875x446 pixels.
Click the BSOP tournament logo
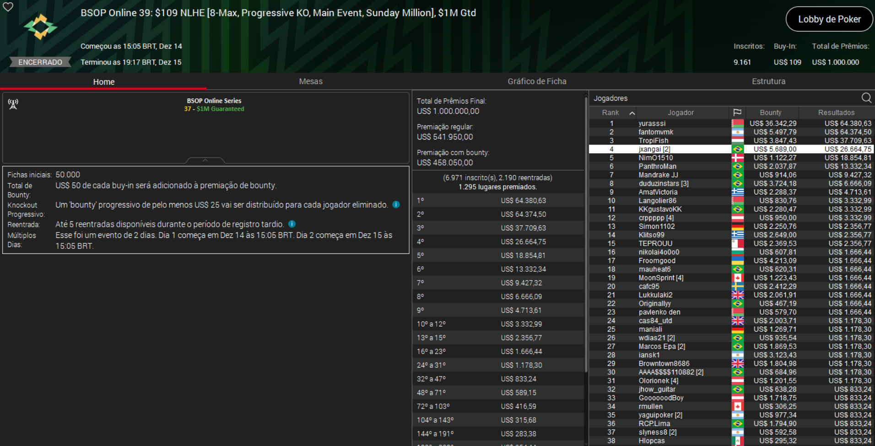[39, 26]
